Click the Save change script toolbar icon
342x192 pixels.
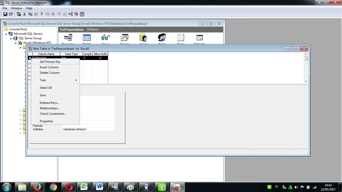pyautogui.click(x=19, y=14)
